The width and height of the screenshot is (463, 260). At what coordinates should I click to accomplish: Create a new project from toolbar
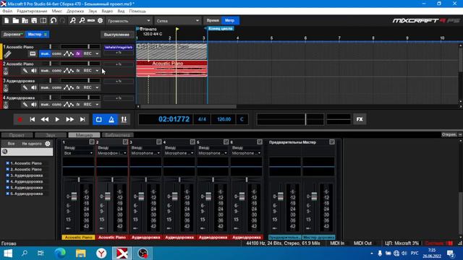7,21
